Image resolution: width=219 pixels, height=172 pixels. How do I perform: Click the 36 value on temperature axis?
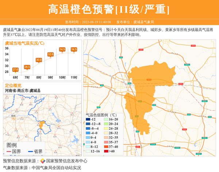tap(7, 49)
